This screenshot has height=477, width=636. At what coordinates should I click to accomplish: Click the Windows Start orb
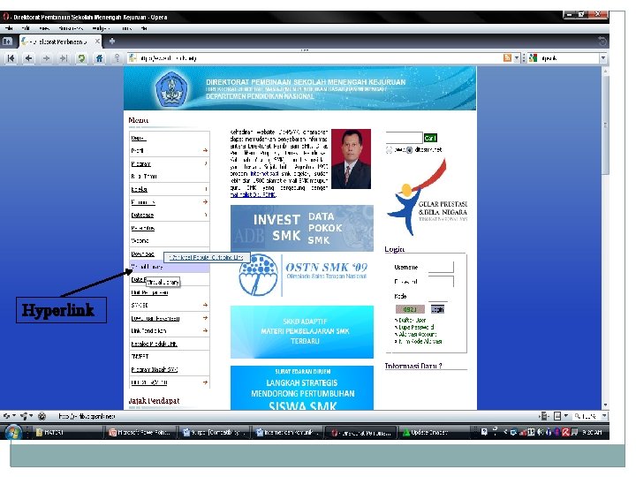click(13, 432)
